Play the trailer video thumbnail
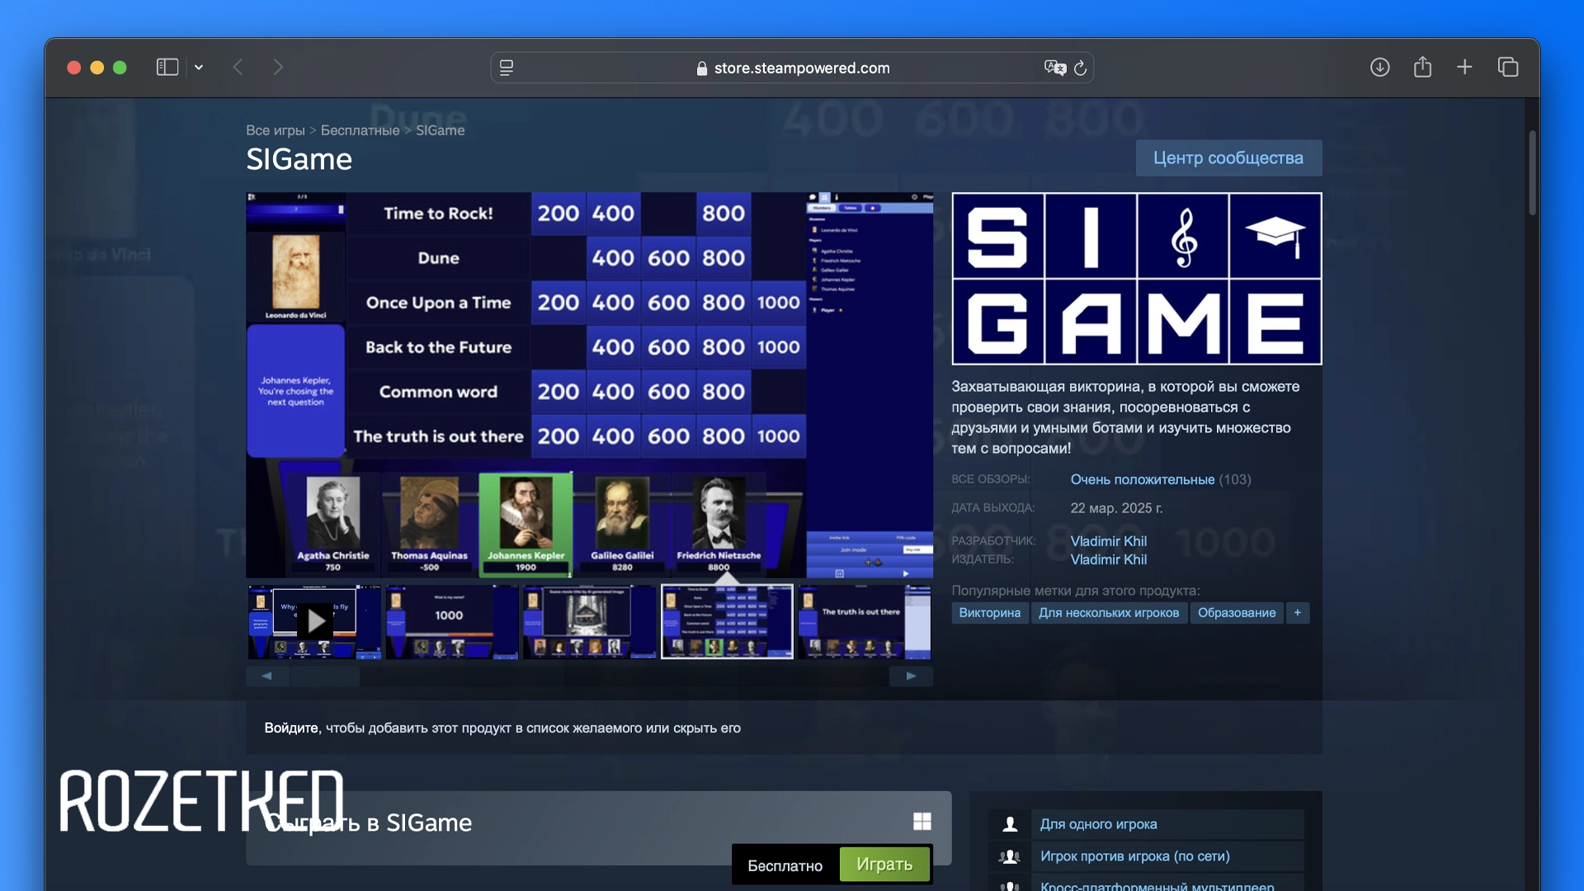Viewport: 1584px width, 891px height. tap(314, 622)
